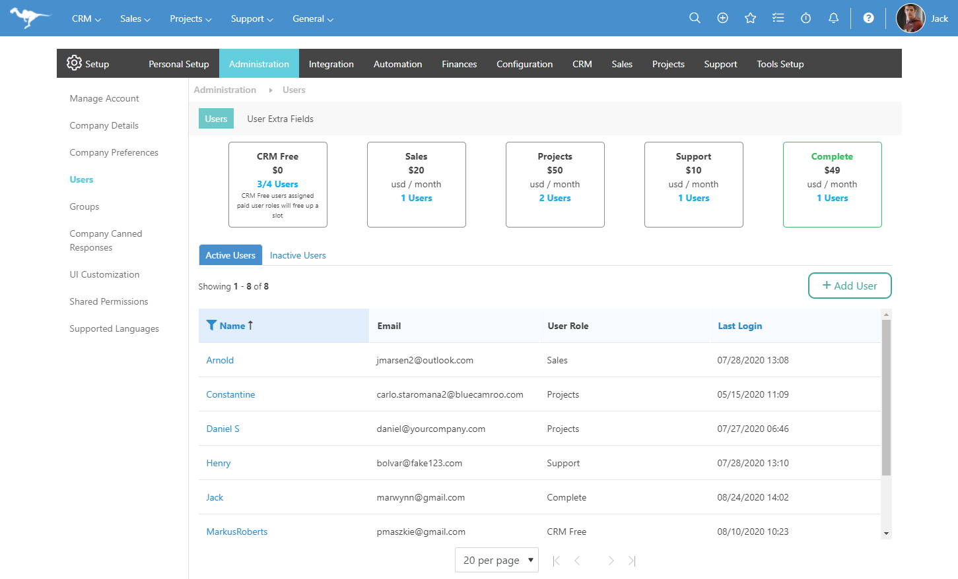Expand the General top menu

(313, 18)
